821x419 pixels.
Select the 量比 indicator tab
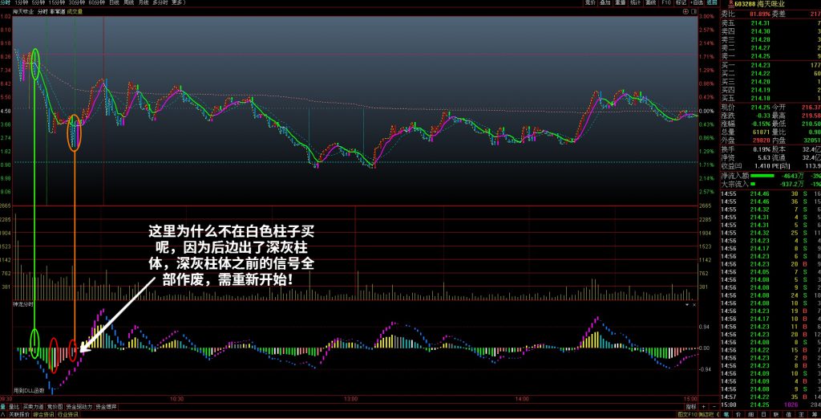click(x=14, y=407)
